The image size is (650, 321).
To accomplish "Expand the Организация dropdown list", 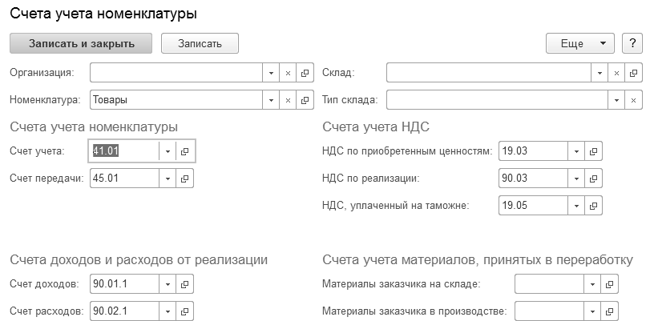I will tap(272, 73).
